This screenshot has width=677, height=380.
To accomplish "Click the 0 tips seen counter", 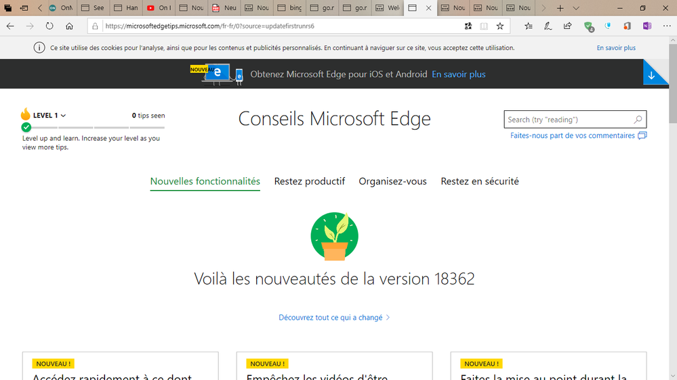I will [x=148, y=116].
